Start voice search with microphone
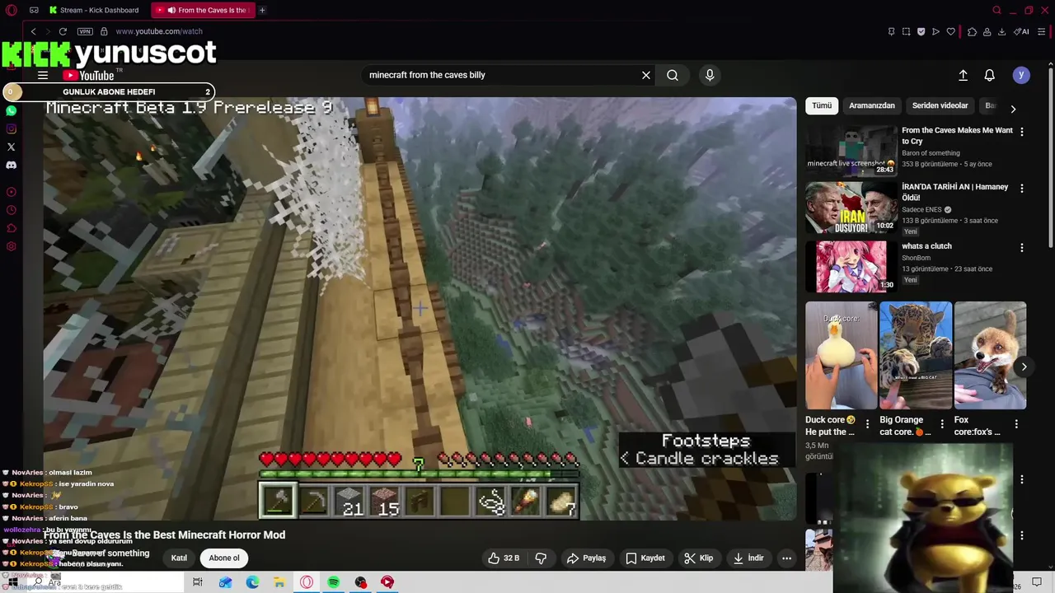Screen dimensions: 1055x593 (710, 75)
